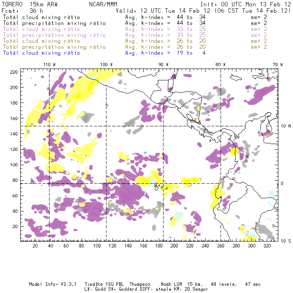Click the "100" tick on the vertical axis

14,165
